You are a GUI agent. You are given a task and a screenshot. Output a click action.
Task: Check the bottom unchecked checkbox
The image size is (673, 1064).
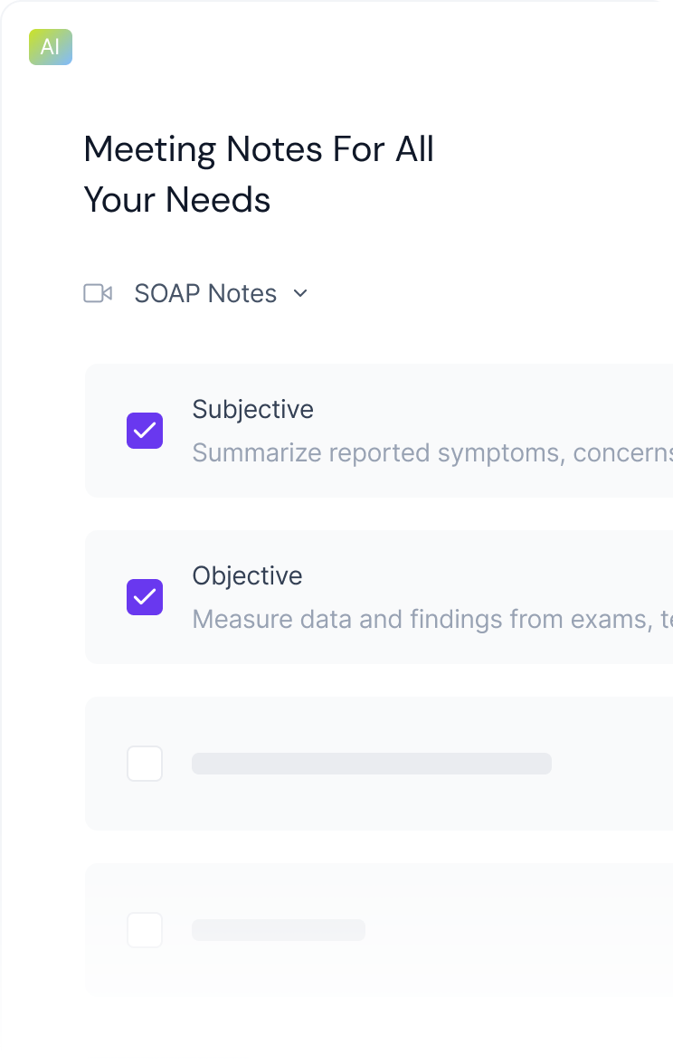click(x=144, y=929)
